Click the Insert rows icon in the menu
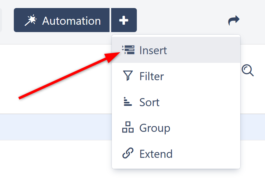Viewport: 265px width, 178px height. point(128,50)
